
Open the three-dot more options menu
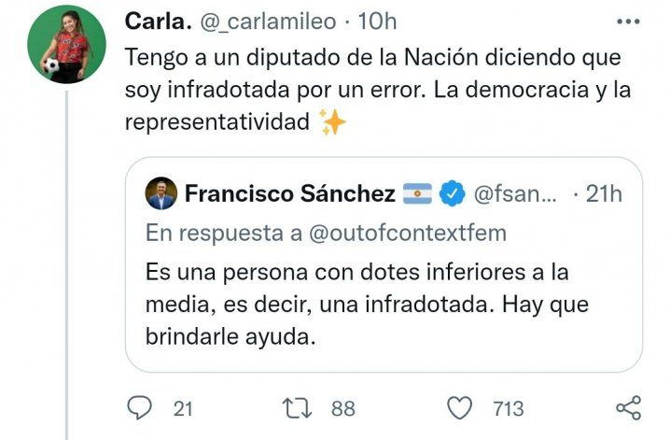point(630,21)
